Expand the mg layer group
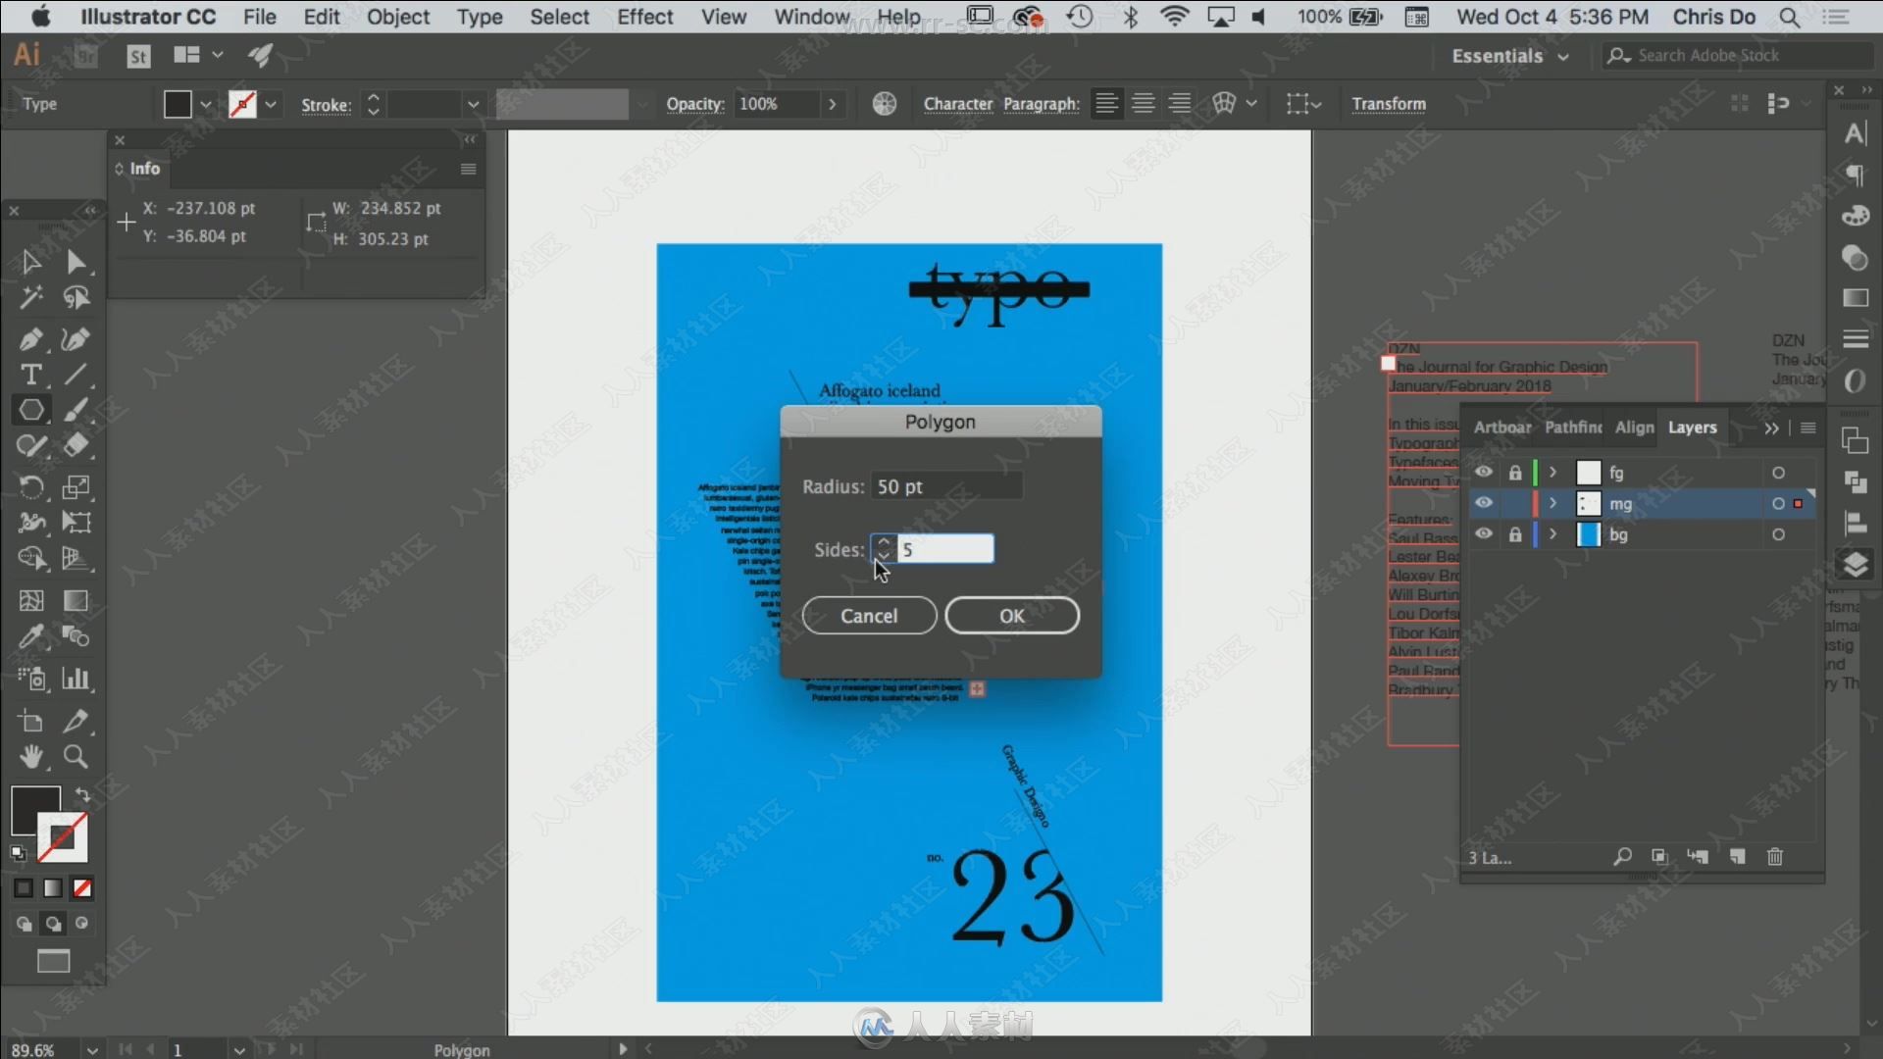Screen dimensions: 1883x1059 pyautogui.click(x=1552, y=502)
